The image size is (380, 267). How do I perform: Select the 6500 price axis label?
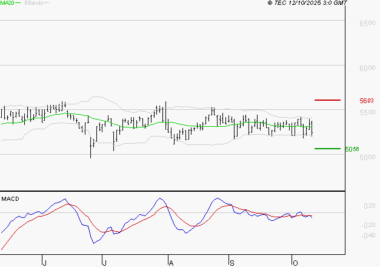[367, 23]
